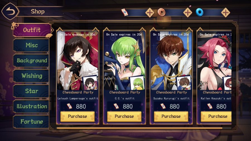Tap the copper coin currency icon
Image resolution: width=251 pixels, height=141 pixels.
161,12
